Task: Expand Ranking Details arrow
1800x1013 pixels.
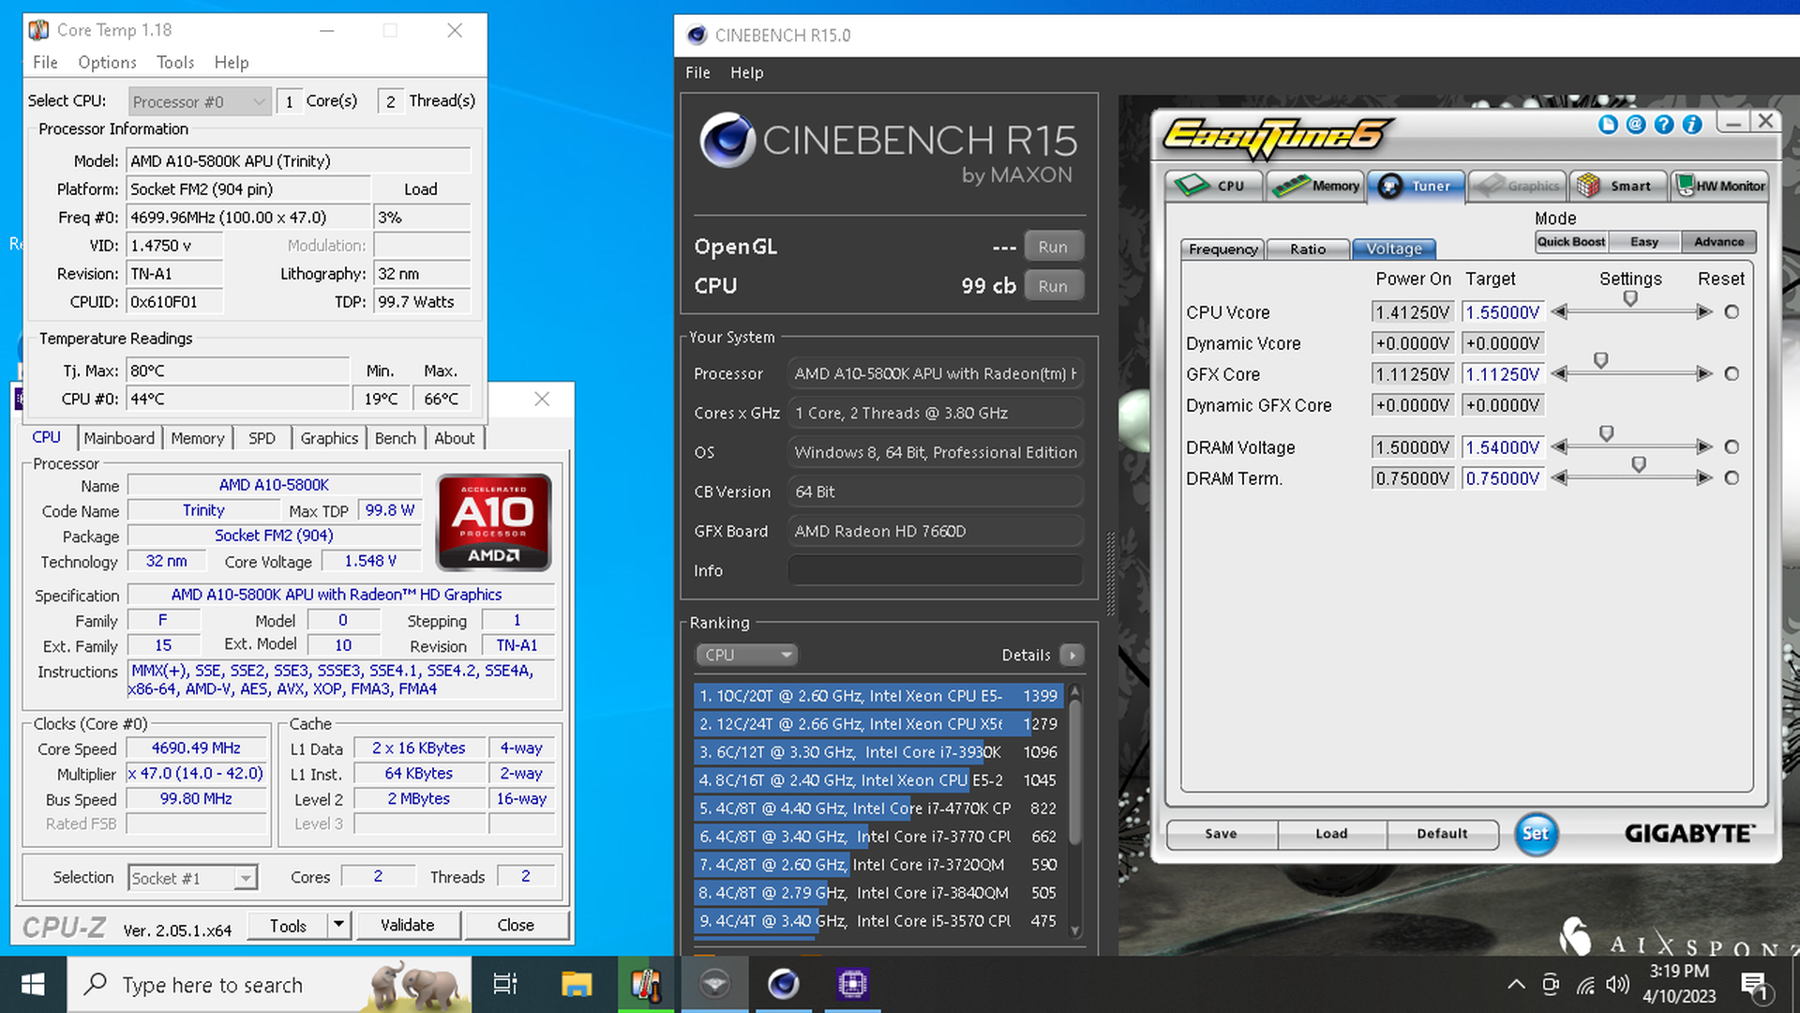Action: [x=1072, y=655]
